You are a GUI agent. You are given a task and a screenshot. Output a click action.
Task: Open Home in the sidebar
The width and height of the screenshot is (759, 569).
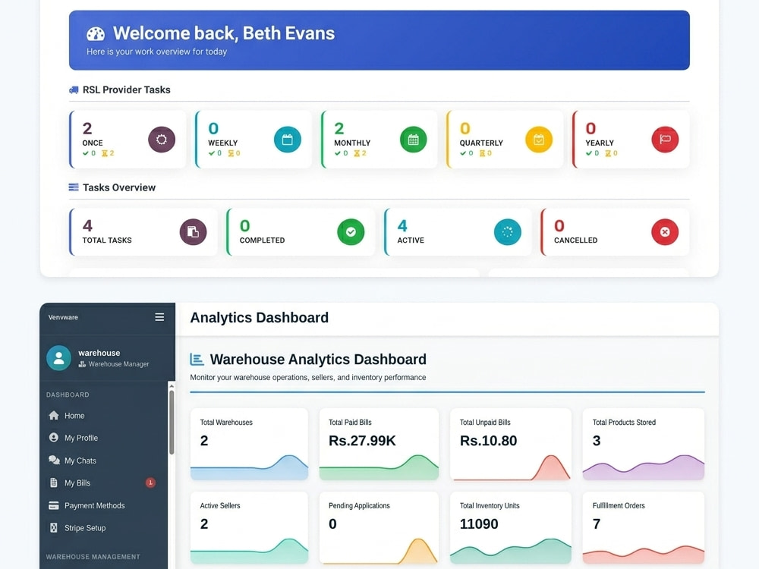pyautogui.click(x=104, y=416)
